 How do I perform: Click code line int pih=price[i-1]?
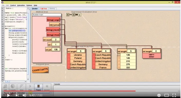(x=17, y=31)
